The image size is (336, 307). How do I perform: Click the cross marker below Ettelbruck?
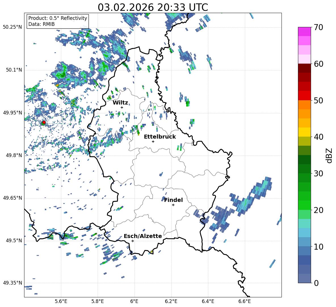[x=153, y=141]
